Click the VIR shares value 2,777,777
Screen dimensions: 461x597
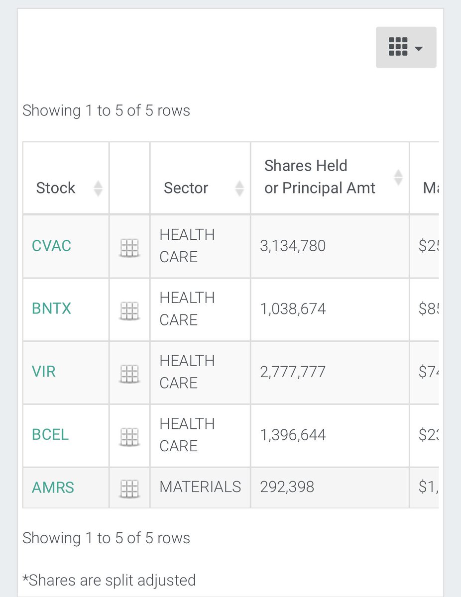tap(293, 372)
